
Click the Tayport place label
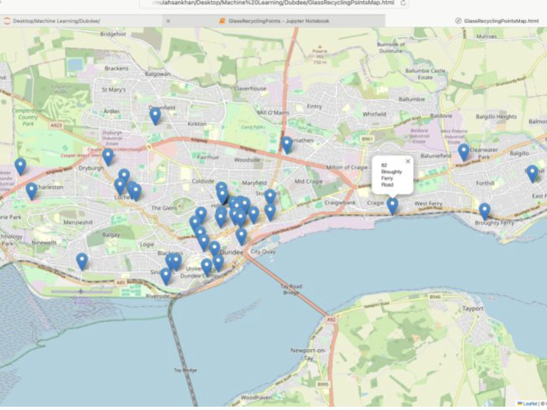tap(473, 308)
